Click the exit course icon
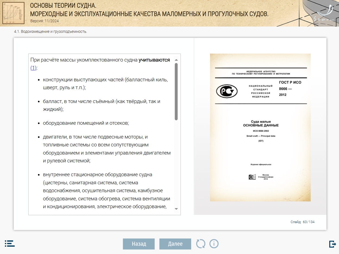Screen dimensions: 339x254 click(332, 244)
